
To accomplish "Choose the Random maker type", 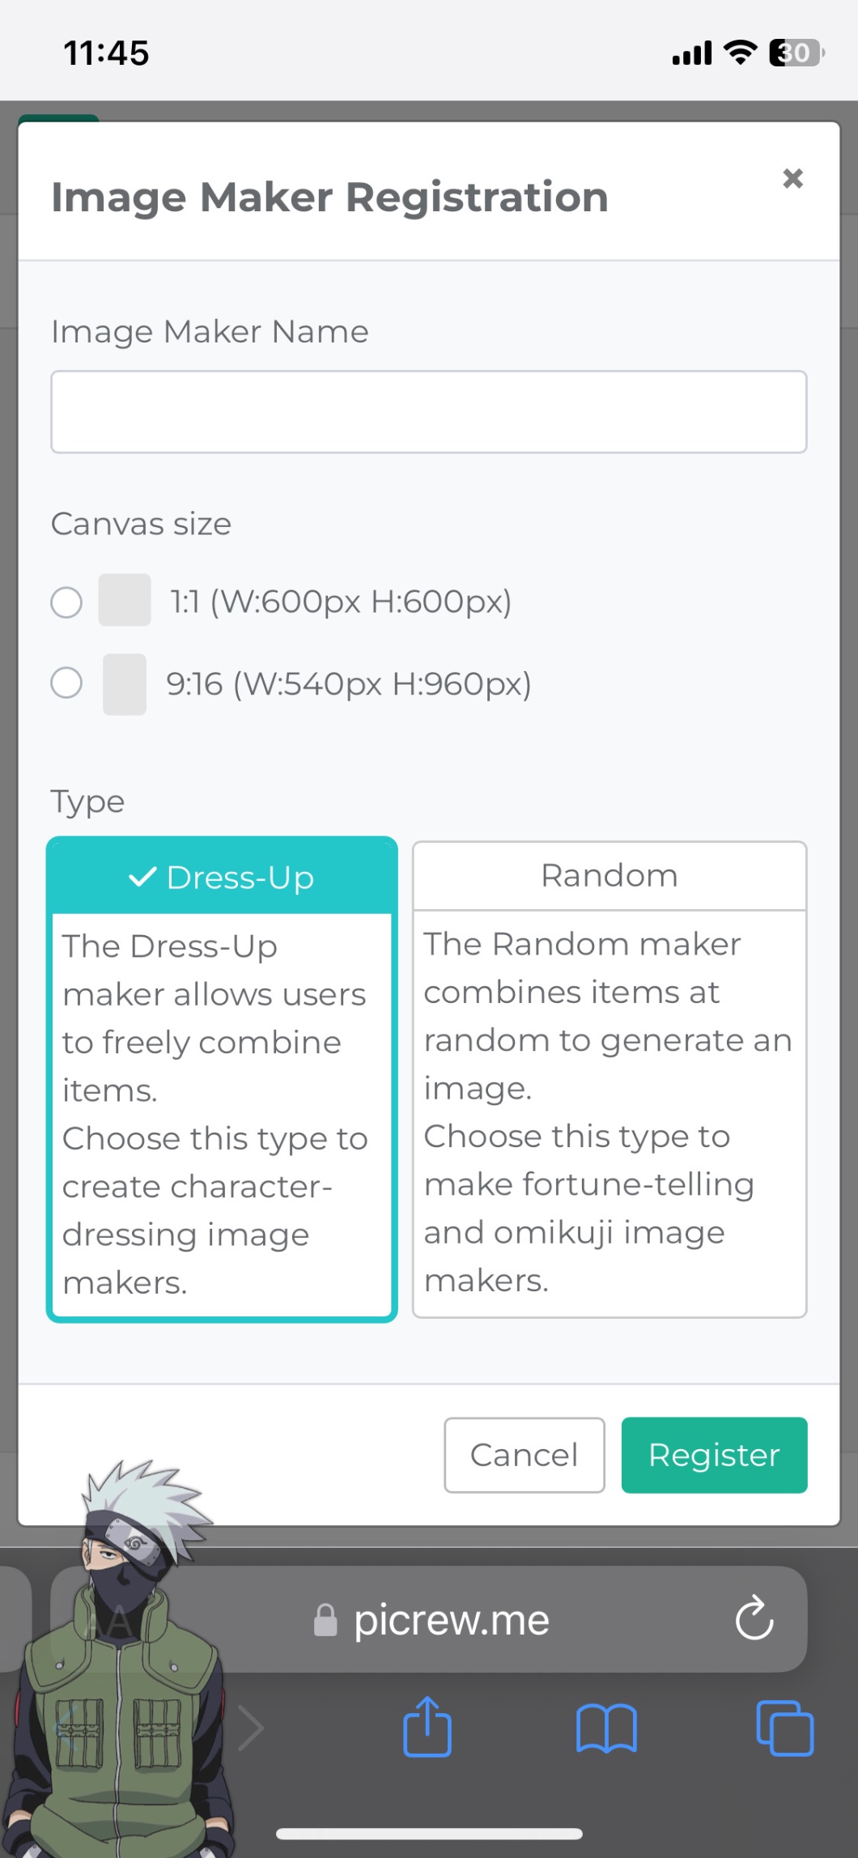I will [x=609, y=876].
